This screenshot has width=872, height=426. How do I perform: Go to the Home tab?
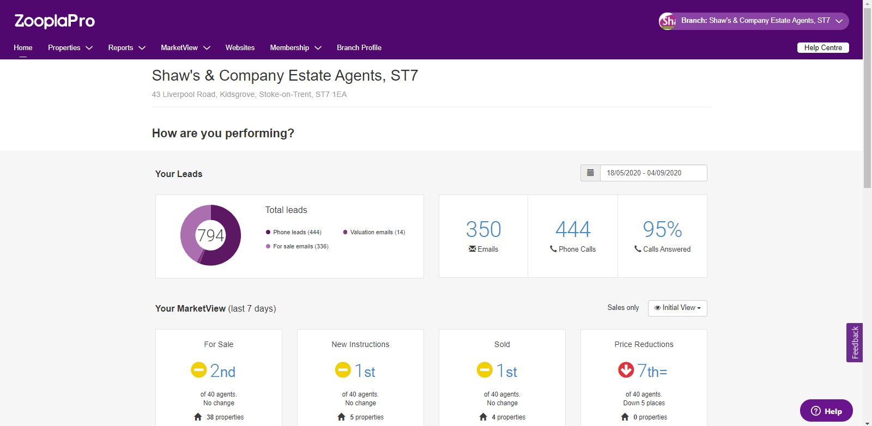[23, 48]
